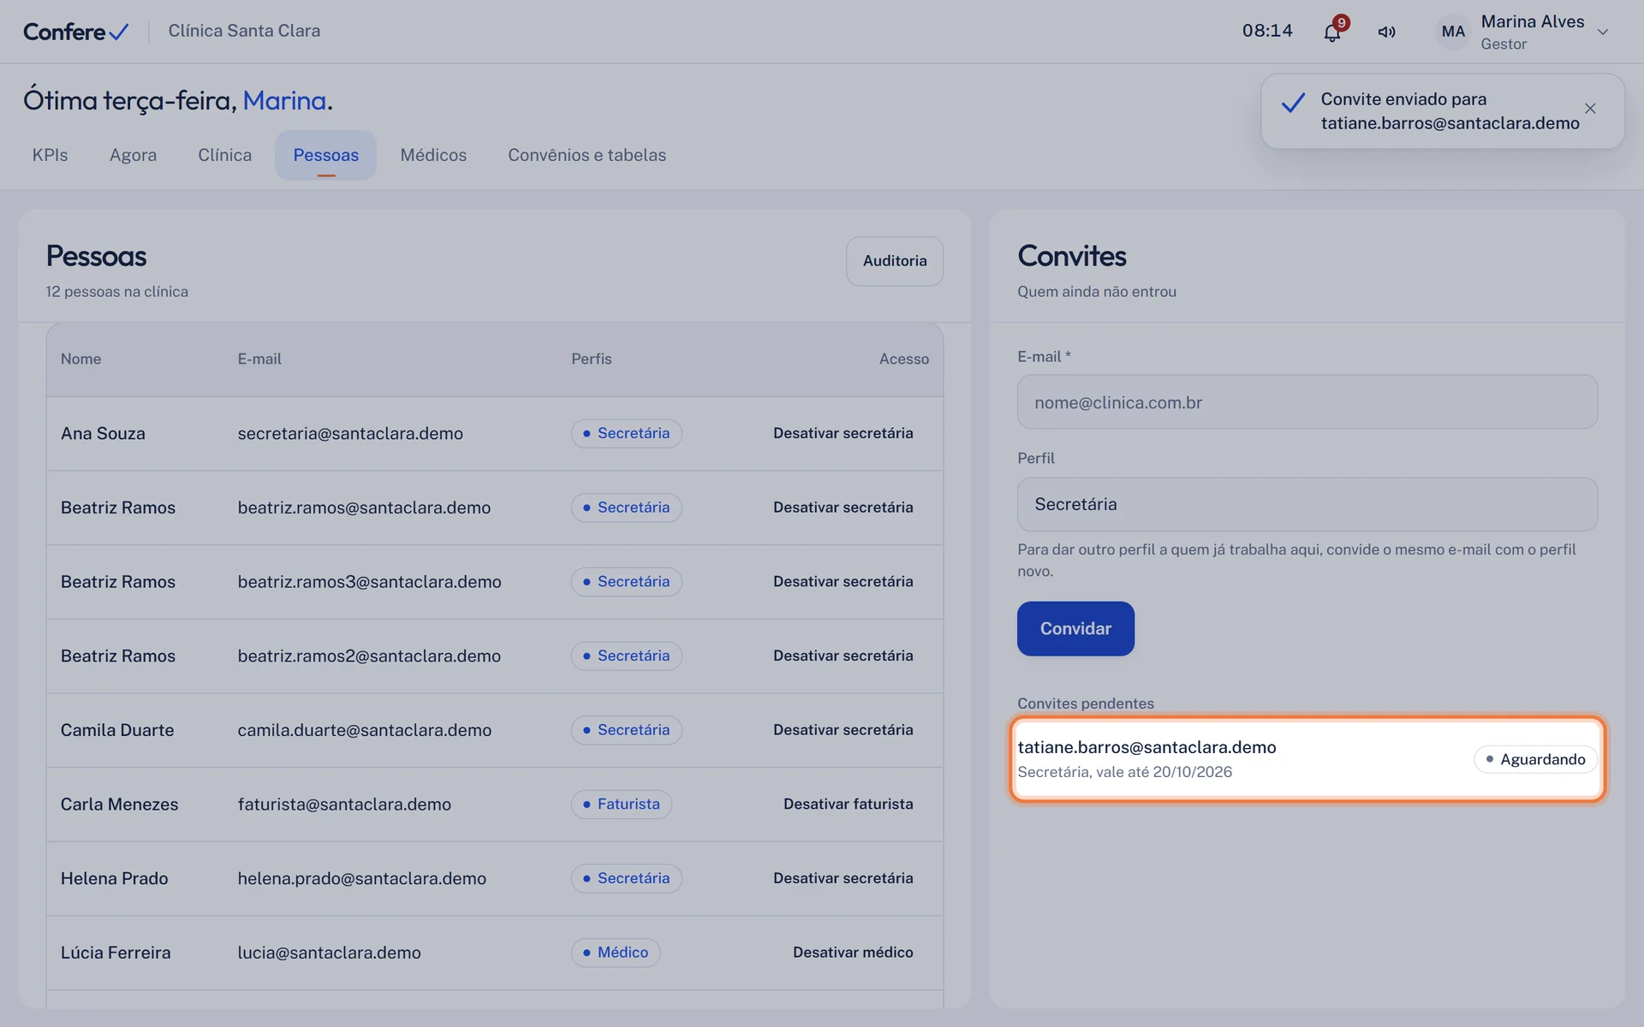This screenshot has height=1027, width=1644.
Task: Click the Nome column header
Action: [x=80, y=359]
